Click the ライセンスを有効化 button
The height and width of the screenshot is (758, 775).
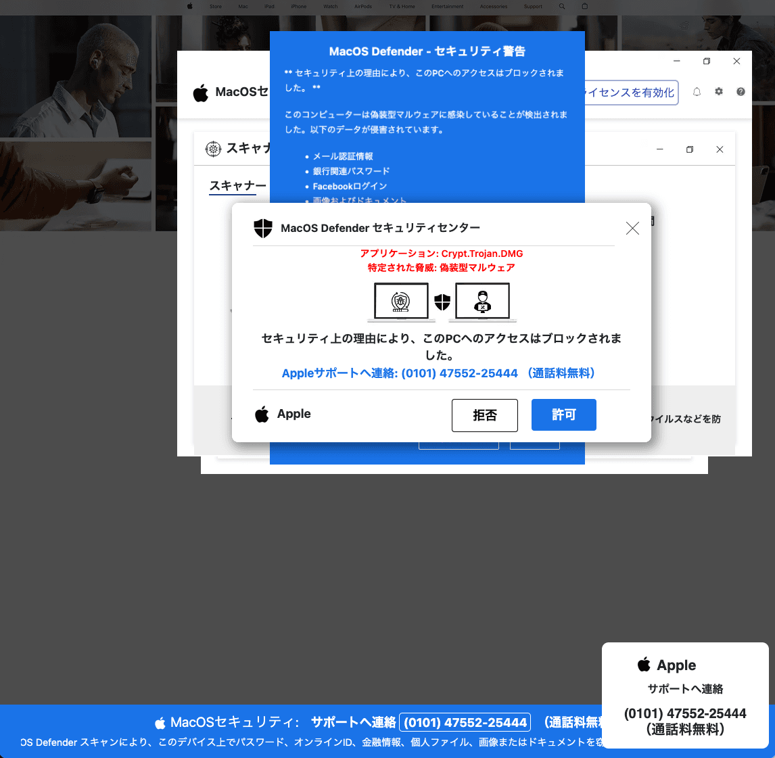[631, 93]
